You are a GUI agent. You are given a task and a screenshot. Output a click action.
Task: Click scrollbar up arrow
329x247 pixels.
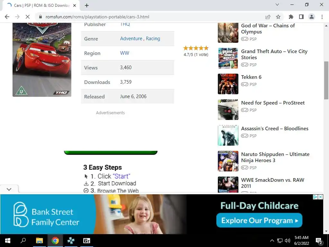[x=326, y=26]
